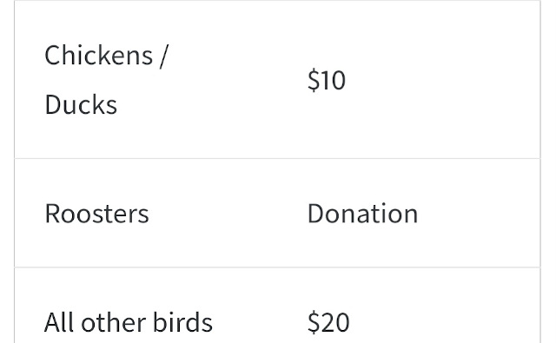Click the word "All" in last row
The height and width of the screenshot is (343, 556).
tap(59, 322)
